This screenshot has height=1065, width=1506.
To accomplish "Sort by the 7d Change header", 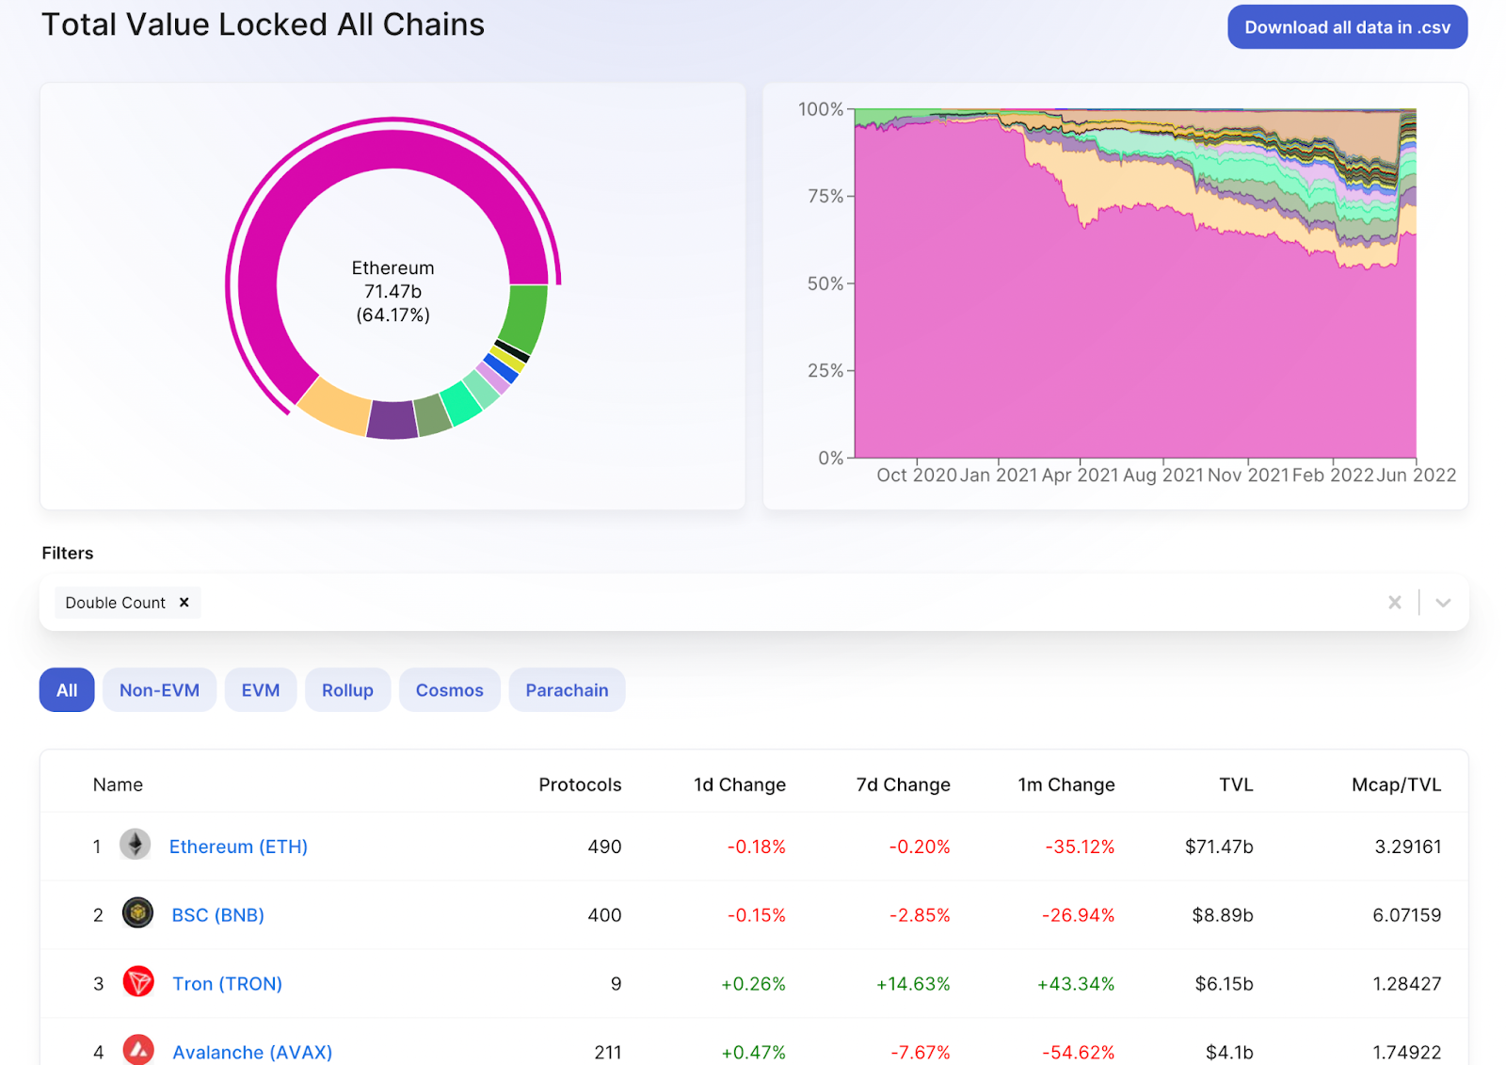I will (x=903, y=784).
